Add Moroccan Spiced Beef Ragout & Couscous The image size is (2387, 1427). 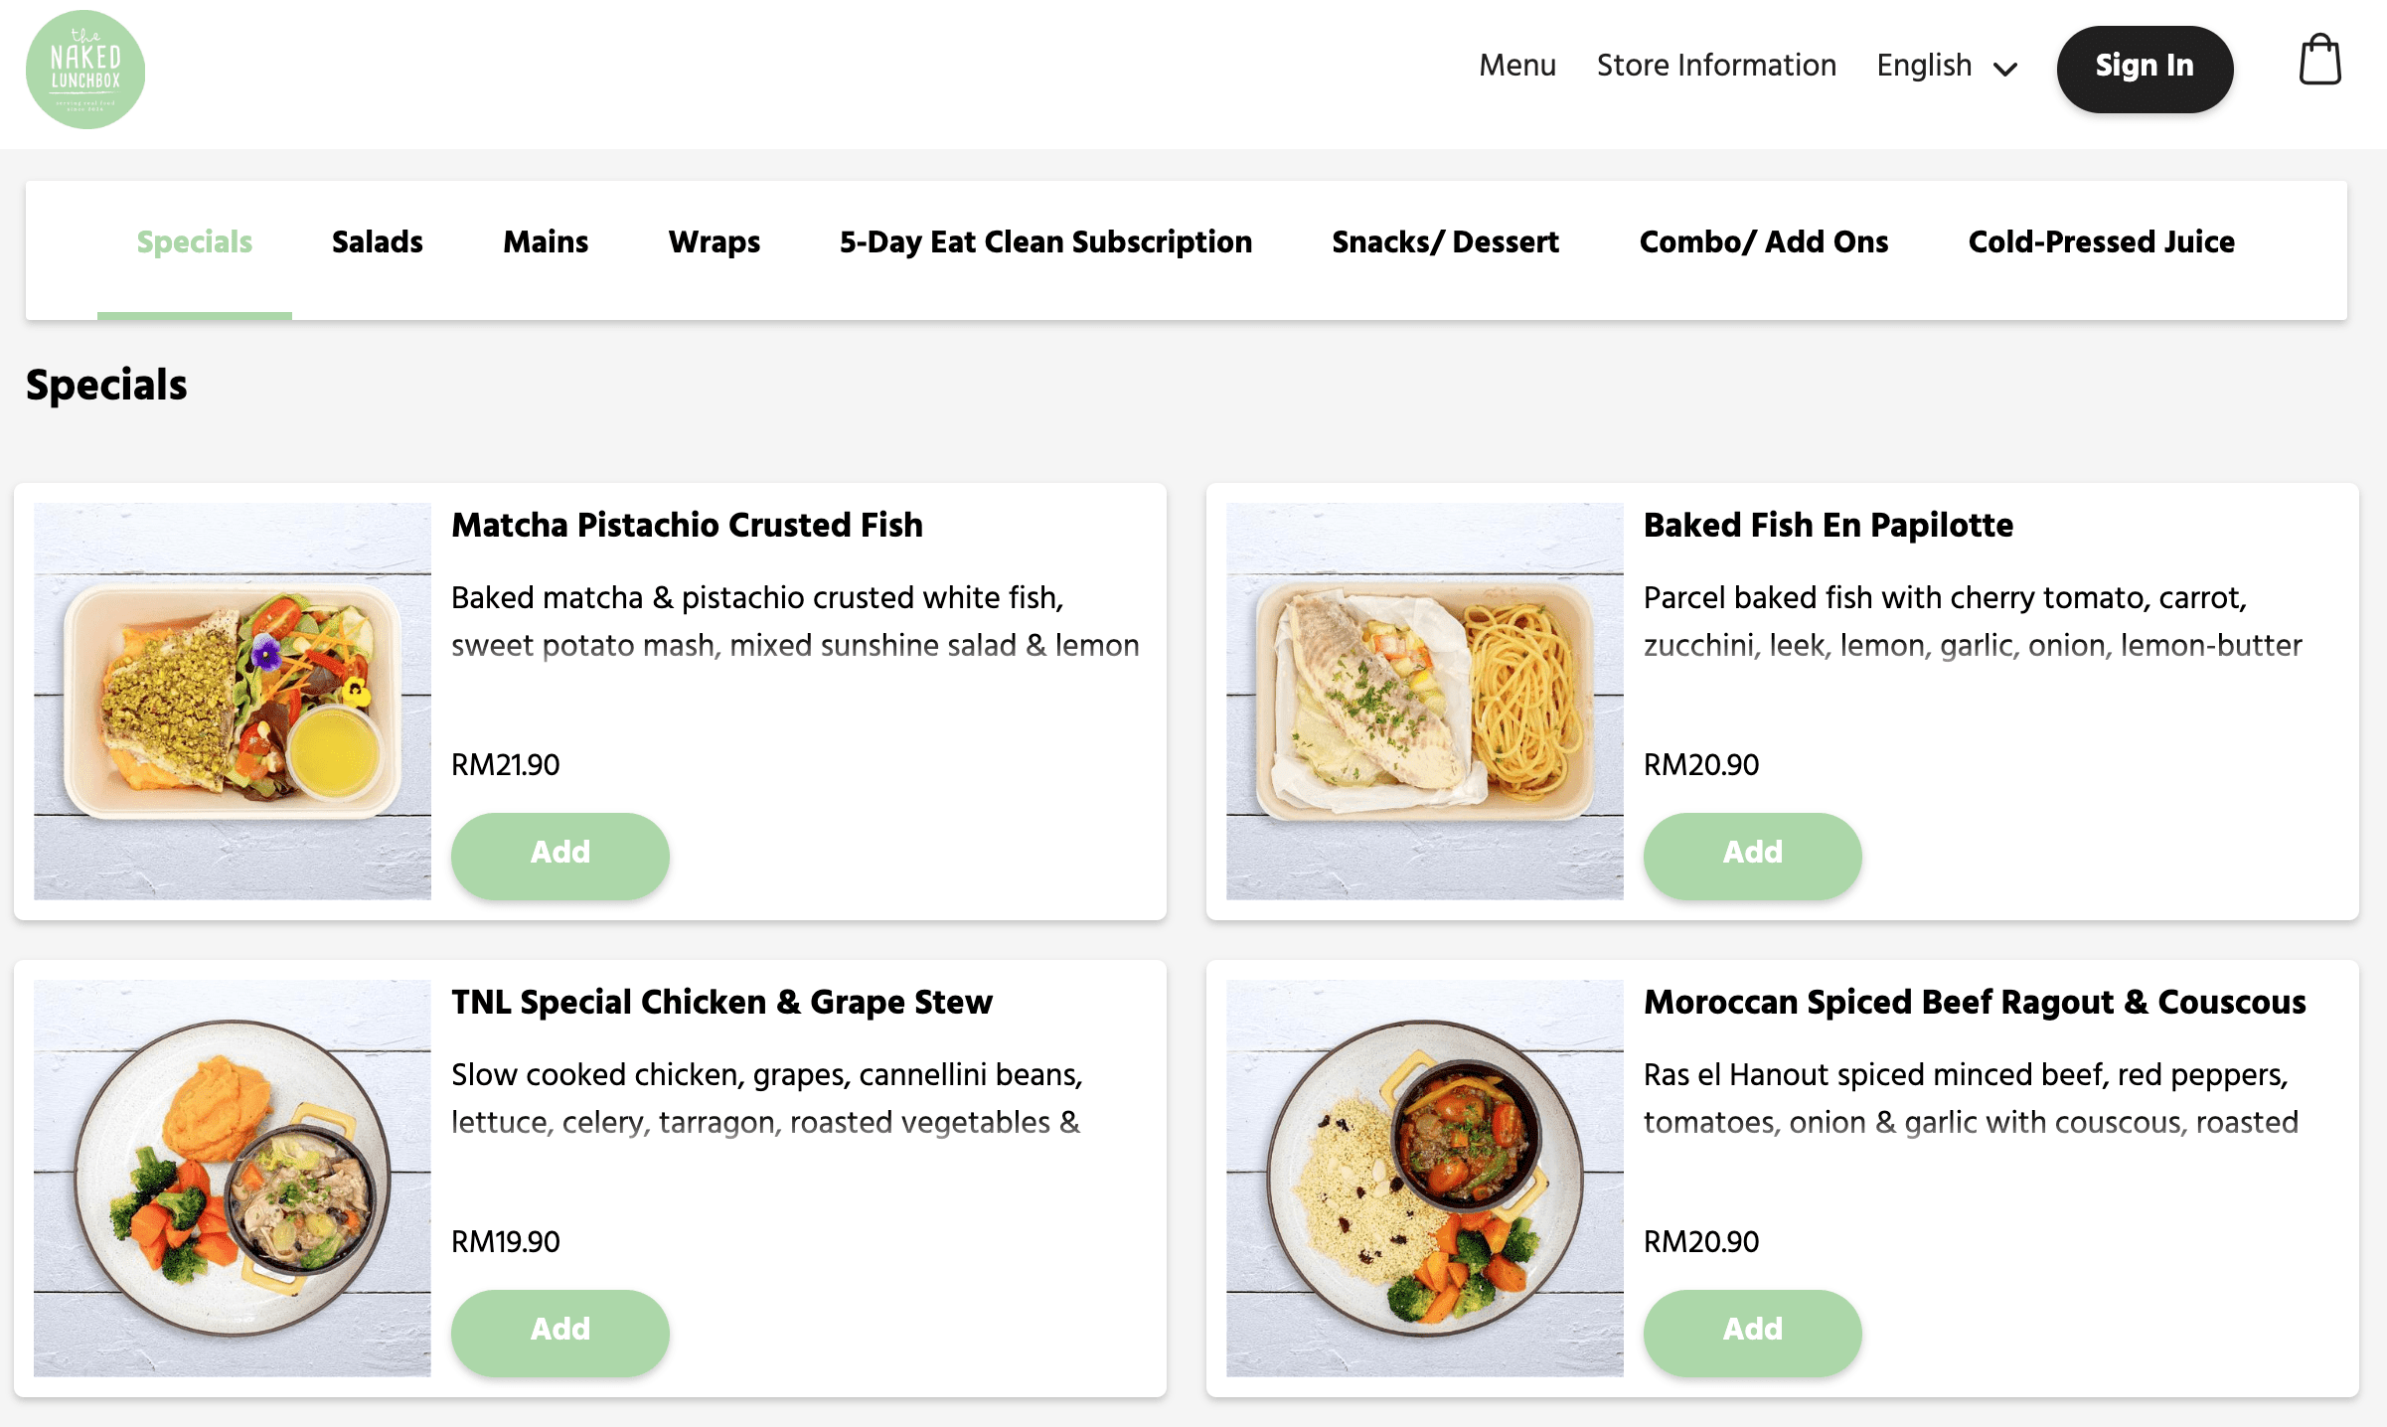tap(1753, 1331)
